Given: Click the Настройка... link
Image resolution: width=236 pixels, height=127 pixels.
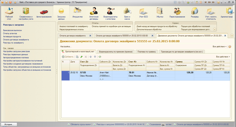Looking at the screenshot, I should click(66, 46).
